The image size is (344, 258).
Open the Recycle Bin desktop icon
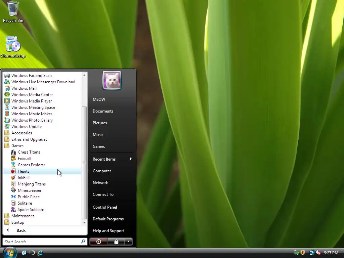(12, 12)
